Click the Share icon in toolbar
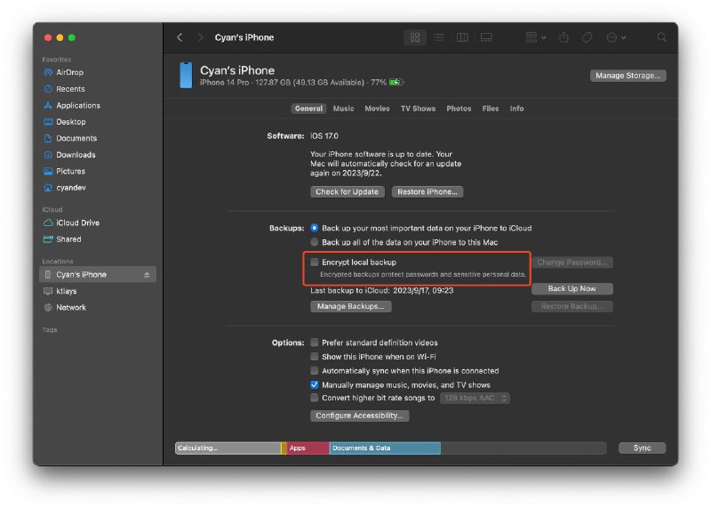The height and width of the screenshot is (509, 711). pyautogui.click(x=563, y=37)
